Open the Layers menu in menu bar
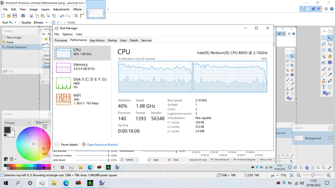Image resolution: width=335 pixels, height=188 pixels. (45, 9)
